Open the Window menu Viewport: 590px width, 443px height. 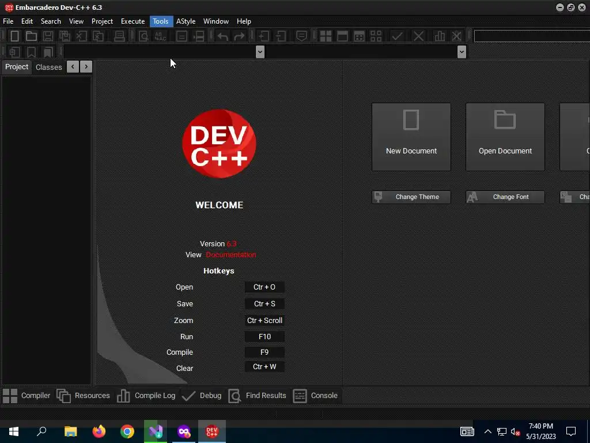coord(216,21)
